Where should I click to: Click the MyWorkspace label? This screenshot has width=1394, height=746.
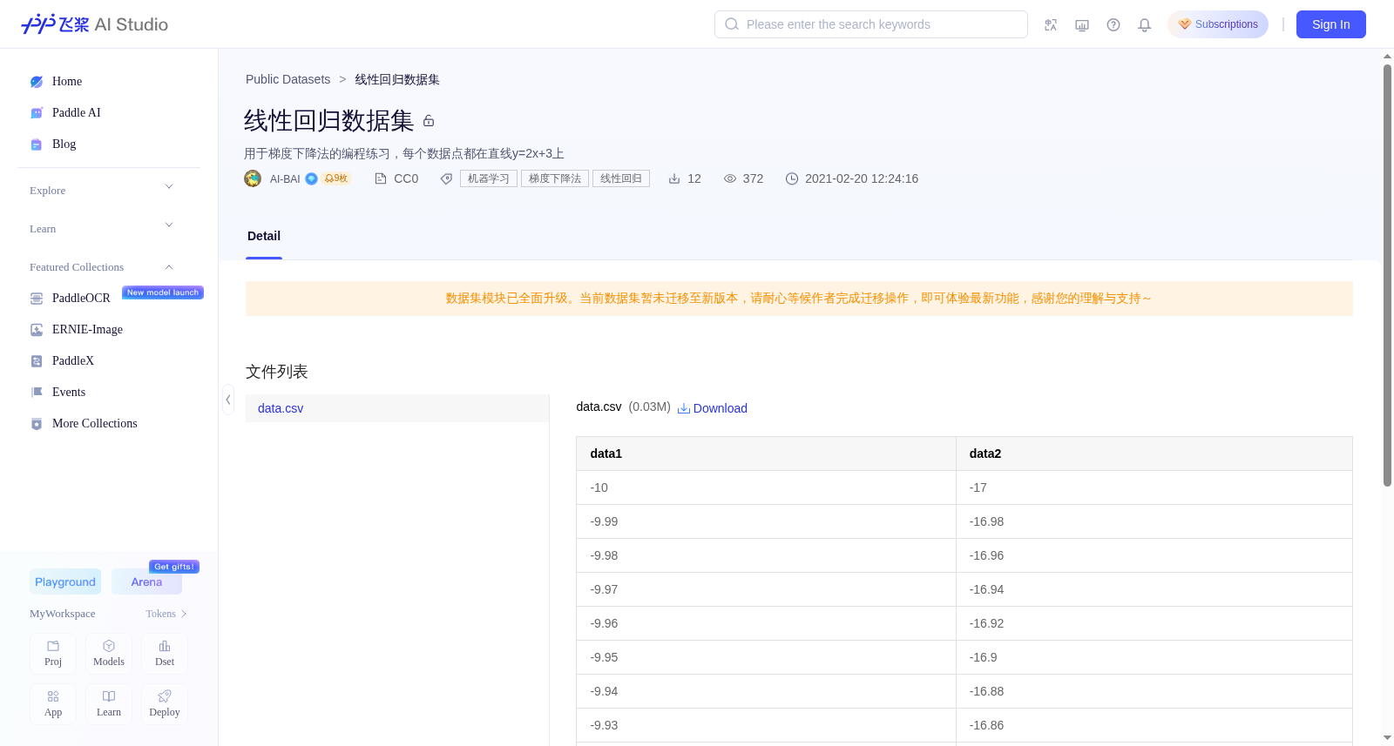[x=63, y=614]
